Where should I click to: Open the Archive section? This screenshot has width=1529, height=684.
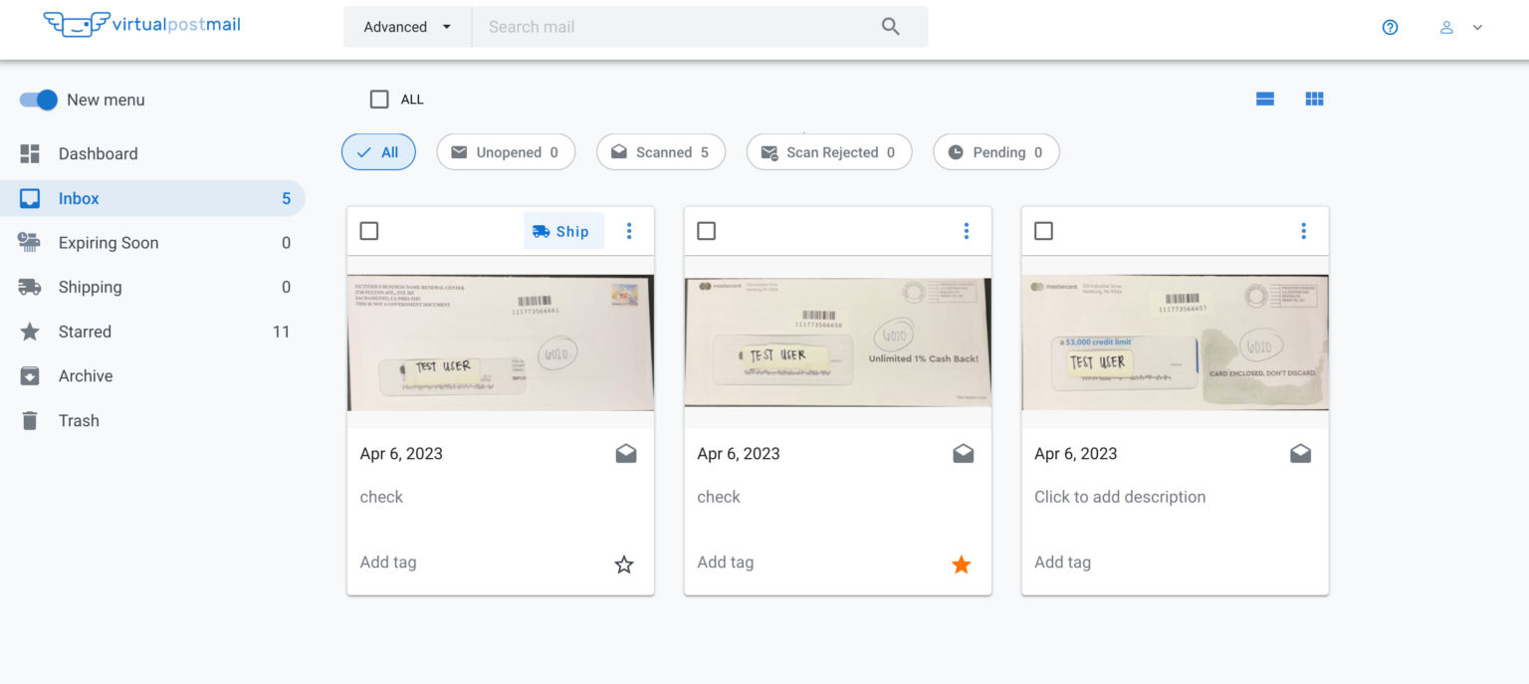85,375
